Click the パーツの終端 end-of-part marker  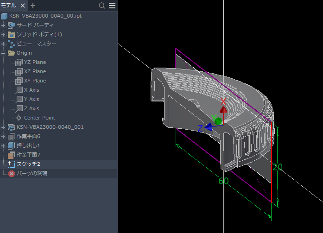(x=32, y=173)
